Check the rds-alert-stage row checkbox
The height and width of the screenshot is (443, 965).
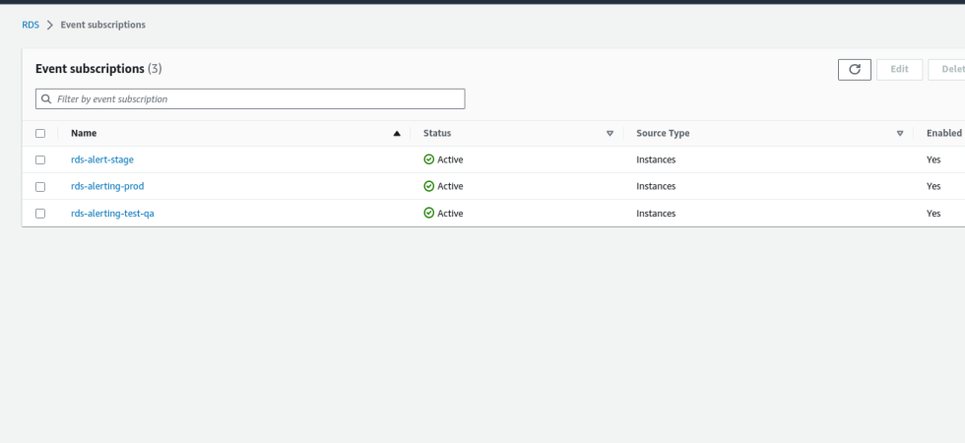click(40, 159)
